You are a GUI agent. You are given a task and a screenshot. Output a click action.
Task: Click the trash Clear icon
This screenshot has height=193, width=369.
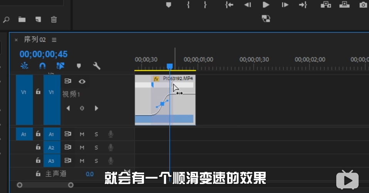(54, 19)
